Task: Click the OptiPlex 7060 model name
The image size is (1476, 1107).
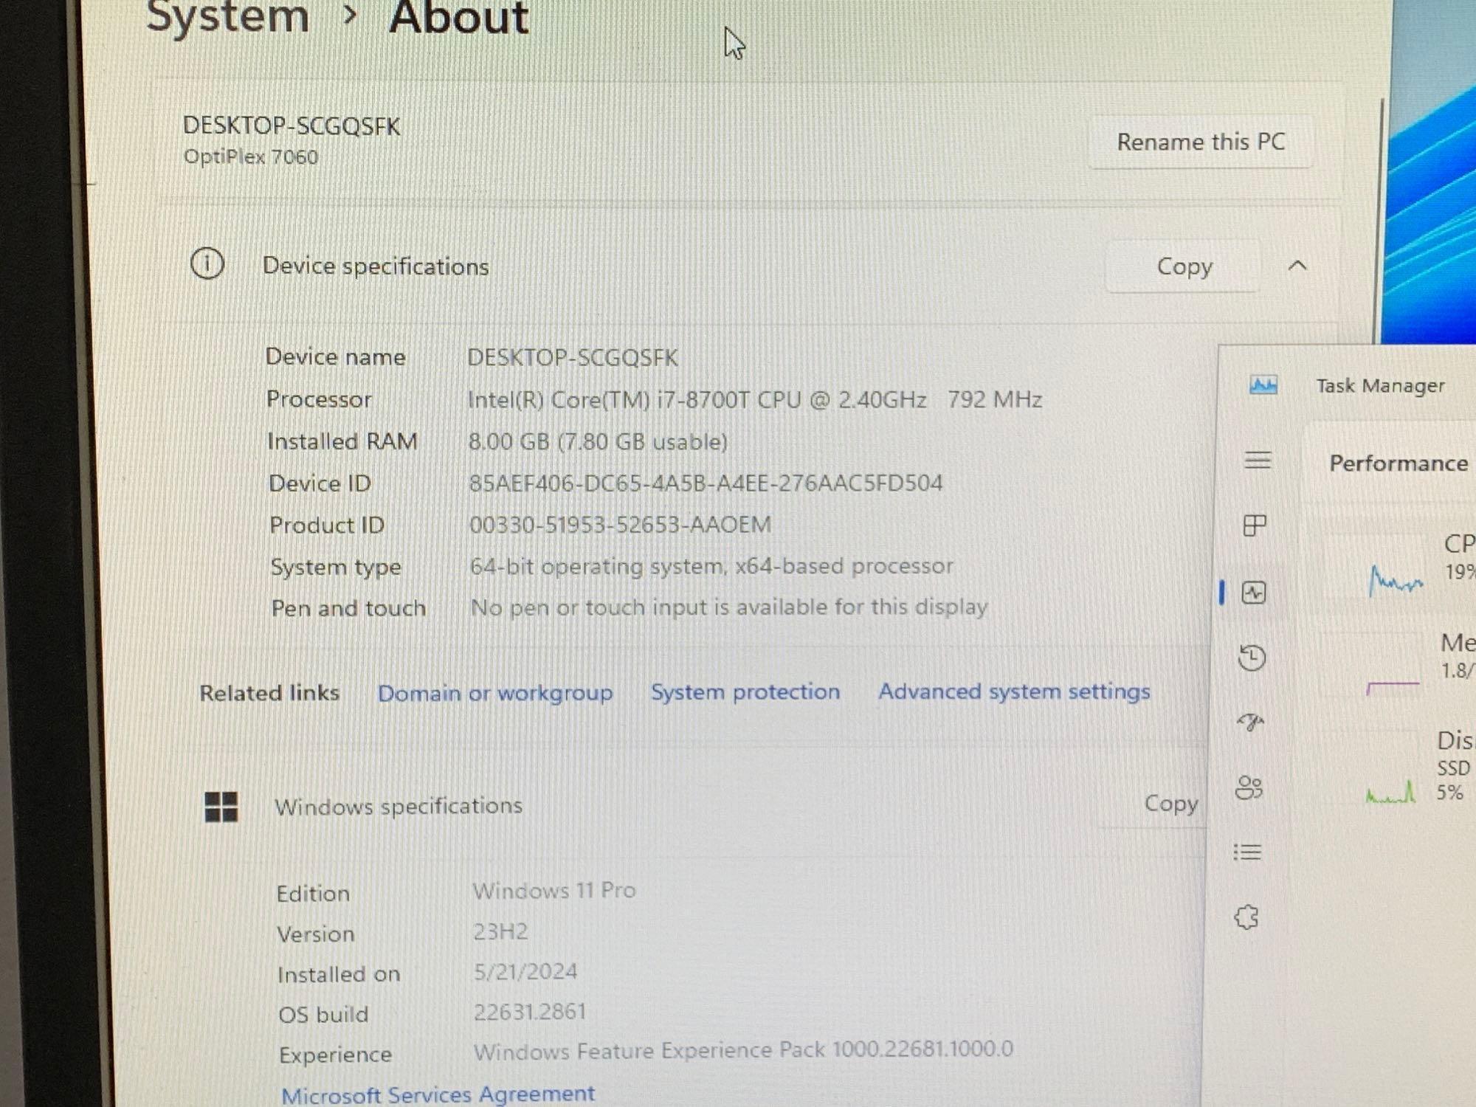Action: [x=251, y=157]
